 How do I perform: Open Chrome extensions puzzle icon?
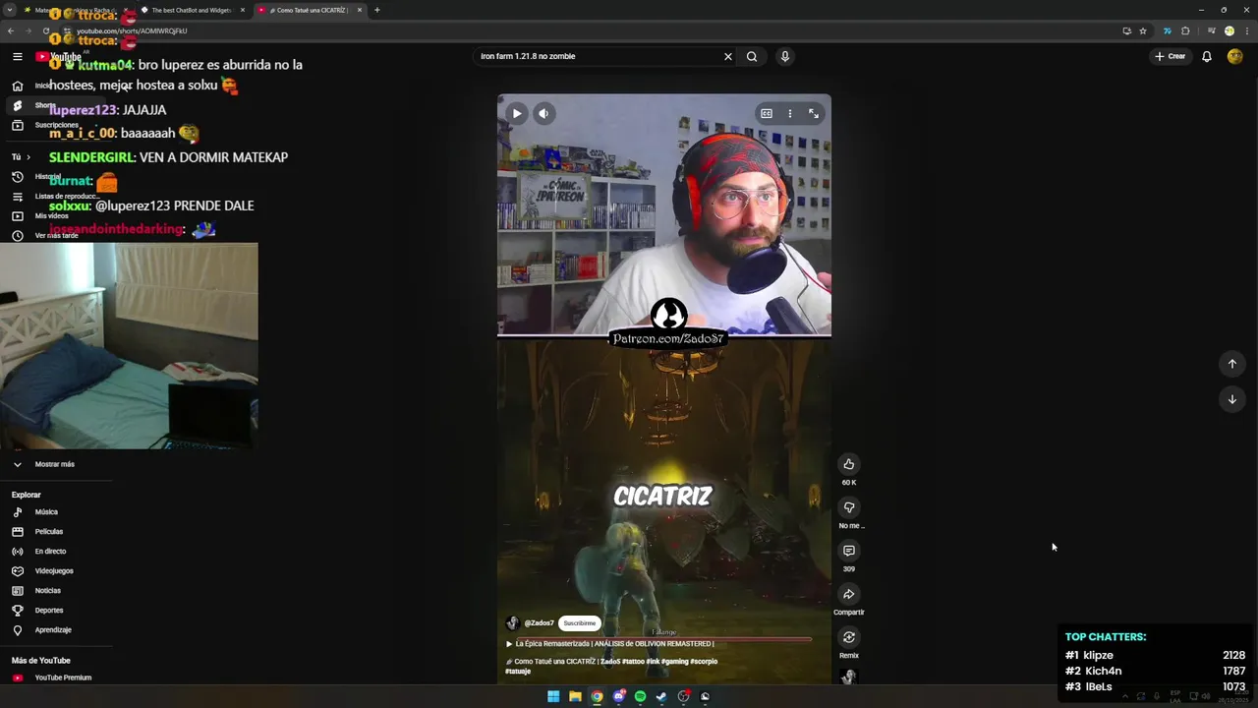[x=1185, y=30]
